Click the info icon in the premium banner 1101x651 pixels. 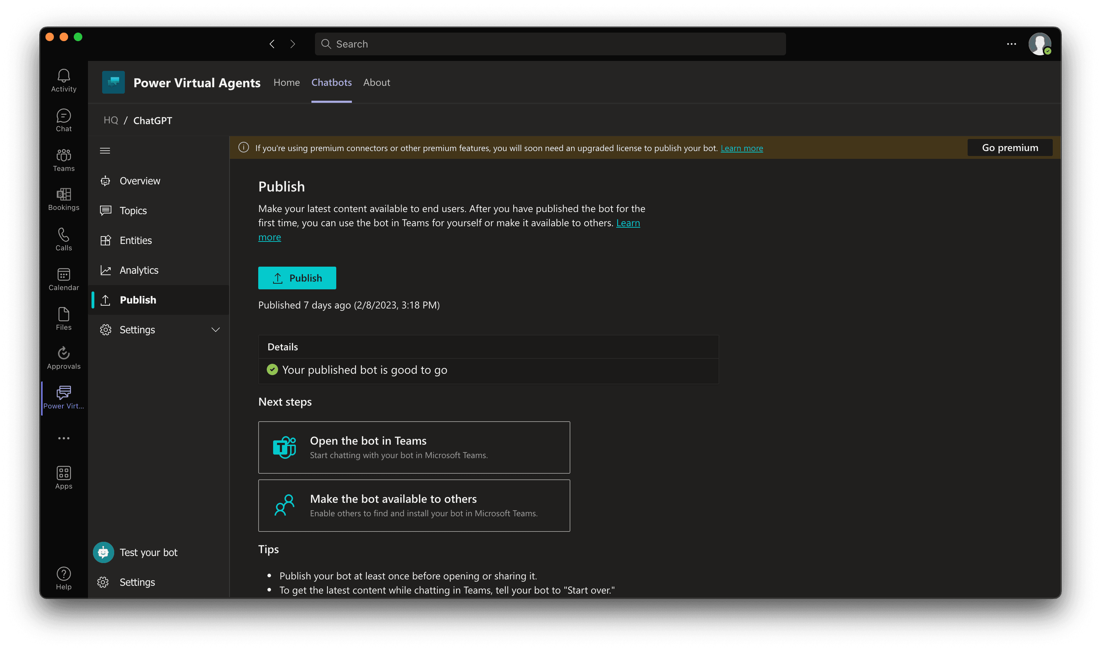244,148
